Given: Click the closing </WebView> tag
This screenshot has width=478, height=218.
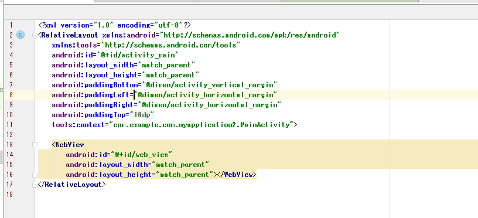Looking at the screenshot, I should (x=237, y=175).
